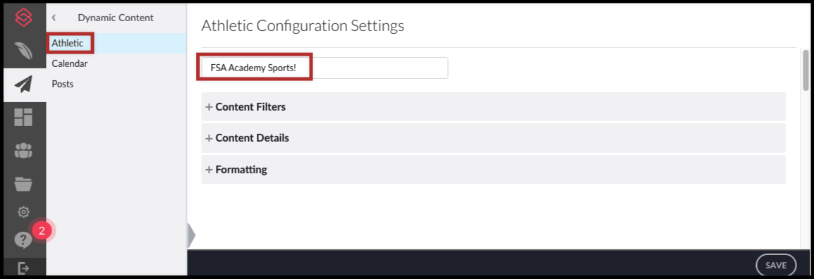Image resolution: width=814 pixels, height=279 pixels.
Task: Click the SAVE button
Action: 776,265
